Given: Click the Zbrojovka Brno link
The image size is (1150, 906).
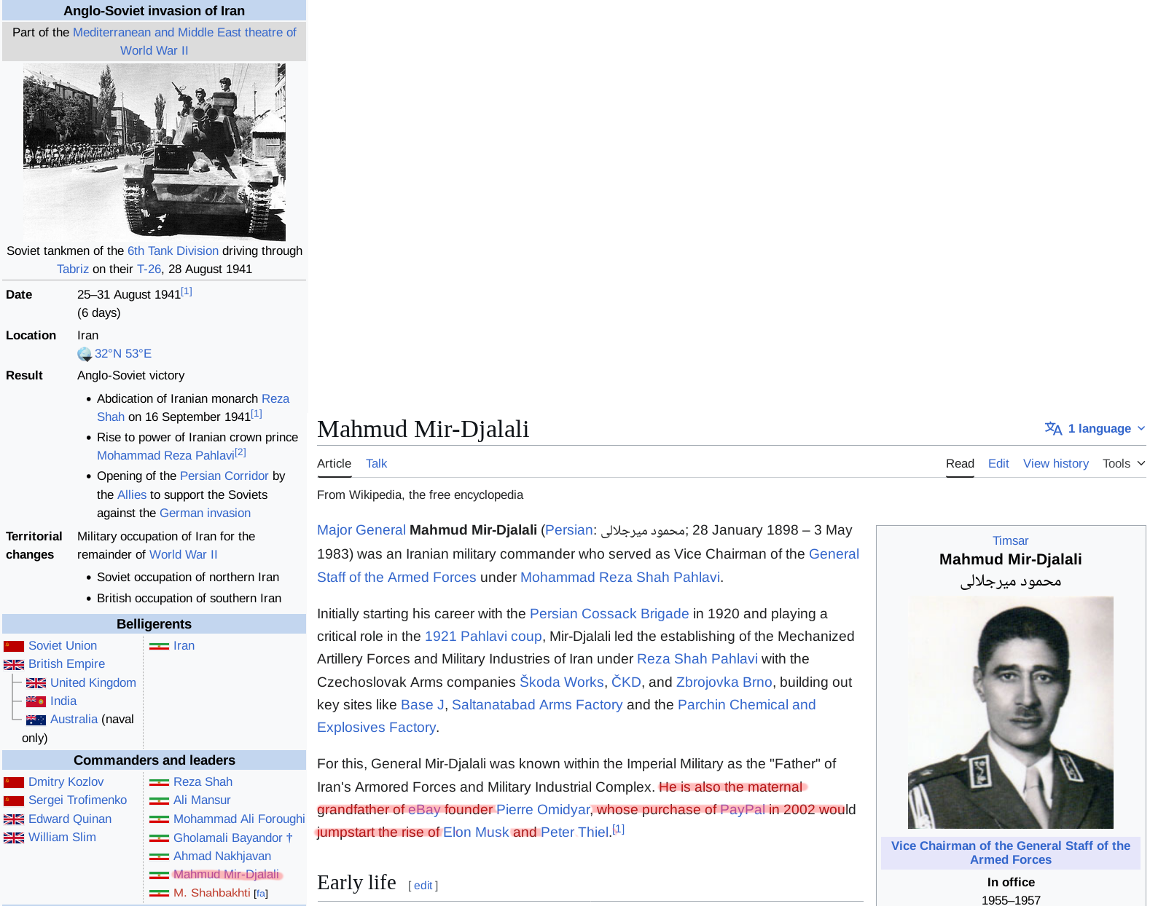Looking at the screenshot, I should pyautogui.click(x=724, y=682).
